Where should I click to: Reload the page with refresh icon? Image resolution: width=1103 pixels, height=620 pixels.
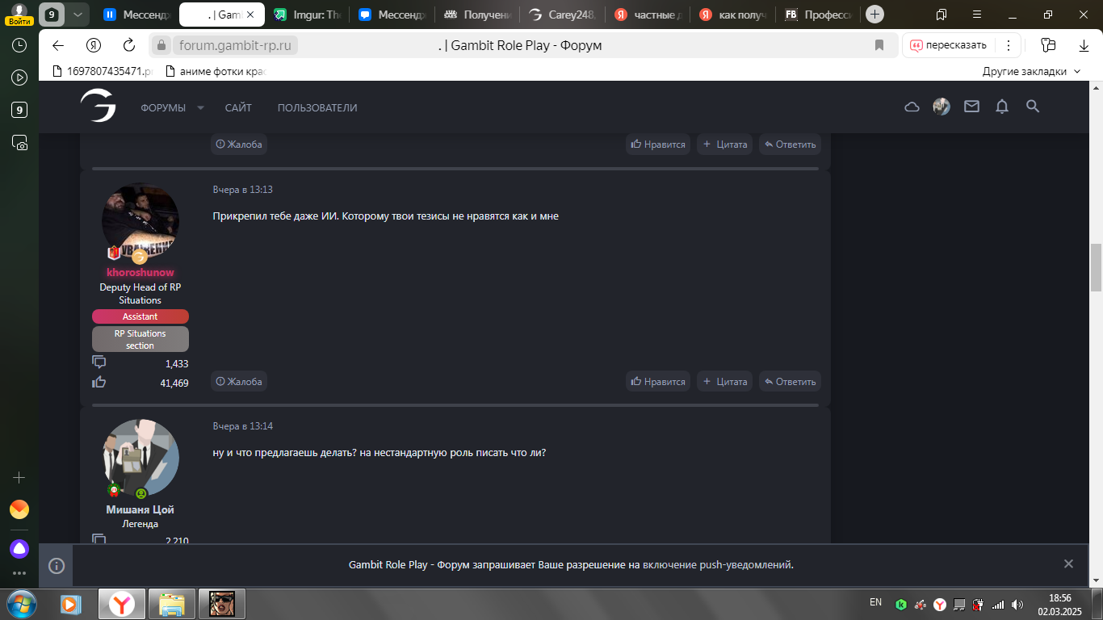(x=129, y=45)
